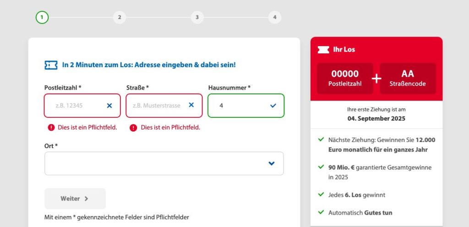Click 'Dies ist ein Pflichtfeld.' under Postleitzahl
This screenshot has width=469, height=227.
pos(87,128)
